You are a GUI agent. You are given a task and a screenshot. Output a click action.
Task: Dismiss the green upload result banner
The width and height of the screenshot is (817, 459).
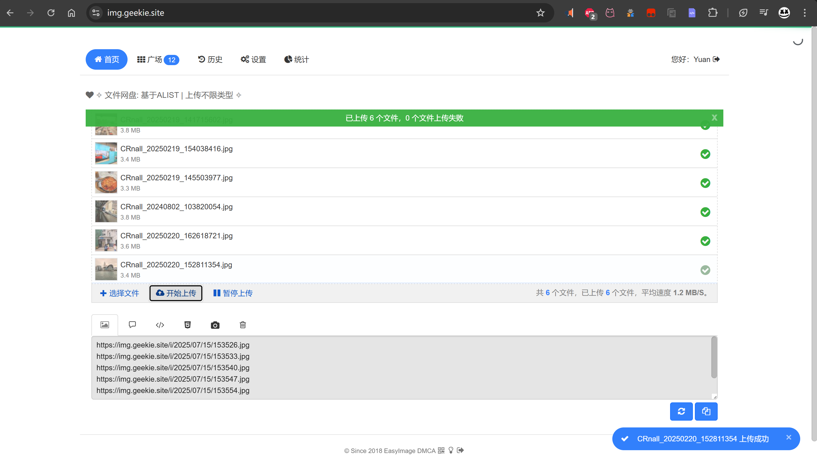(714, 118)
